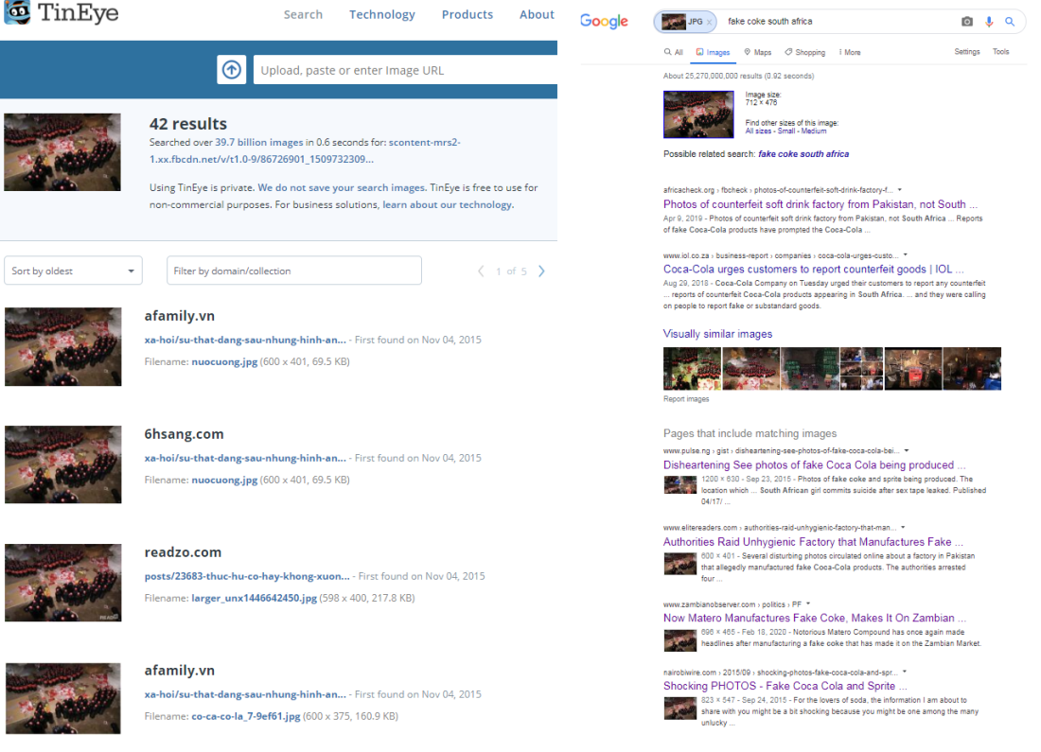The image size is (1041, 752).
Task: Open nuocuong.jpg filename under 6hsang.com
Action: point(224,480)
